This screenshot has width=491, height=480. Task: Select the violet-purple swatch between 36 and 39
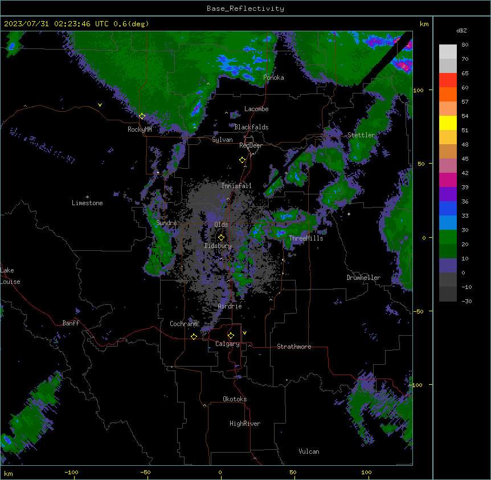tap(448, 194)
